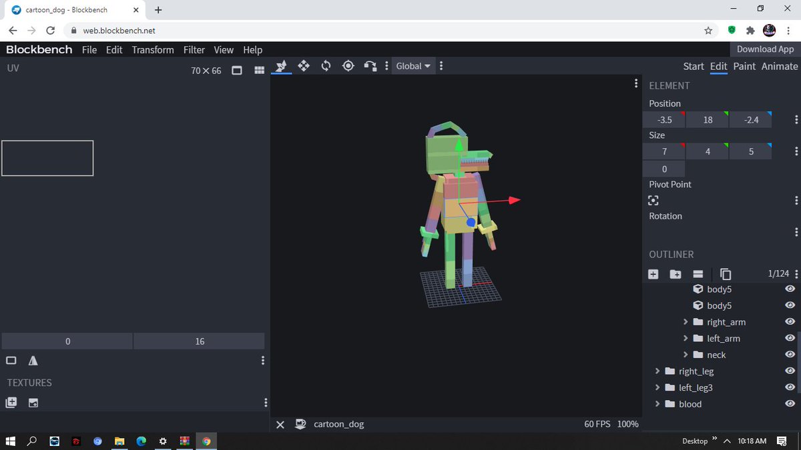
Task: Open the Global transform space dropdown
Action: pyautogui.click(x=413, y=65)
